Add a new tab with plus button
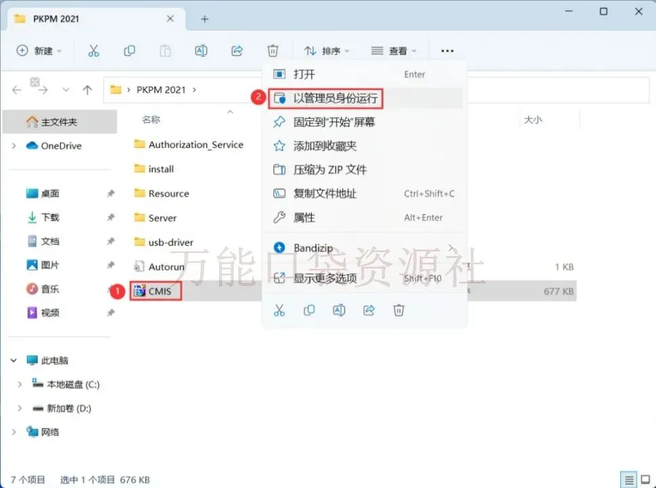 click(205, 19)
